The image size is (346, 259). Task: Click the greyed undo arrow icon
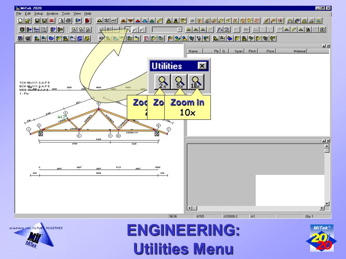236,29
